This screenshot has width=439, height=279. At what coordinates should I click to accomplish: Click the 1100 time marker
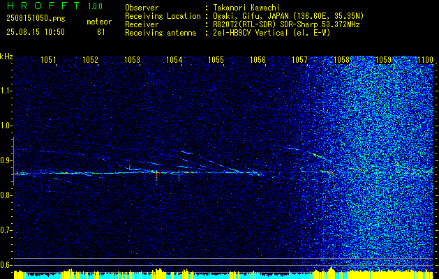[x=425, y=59]
